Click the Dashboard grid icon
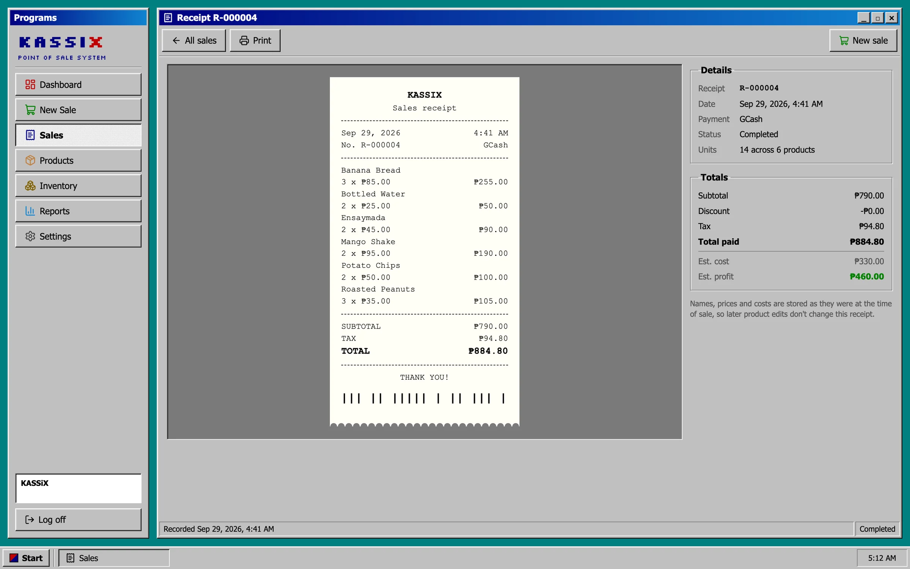 click(x=30, y=84)
